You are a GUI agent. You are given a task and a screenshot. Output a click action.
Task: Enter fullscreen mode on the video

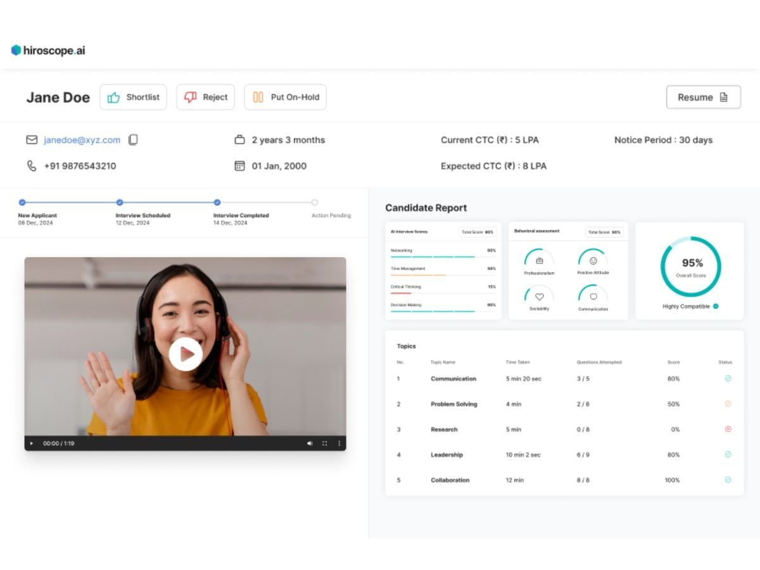pos(325,443)
